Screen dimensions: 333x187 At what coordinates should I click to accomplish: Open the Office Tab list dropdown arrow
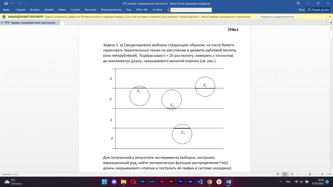pyautogui.click(x=326, y=23)
